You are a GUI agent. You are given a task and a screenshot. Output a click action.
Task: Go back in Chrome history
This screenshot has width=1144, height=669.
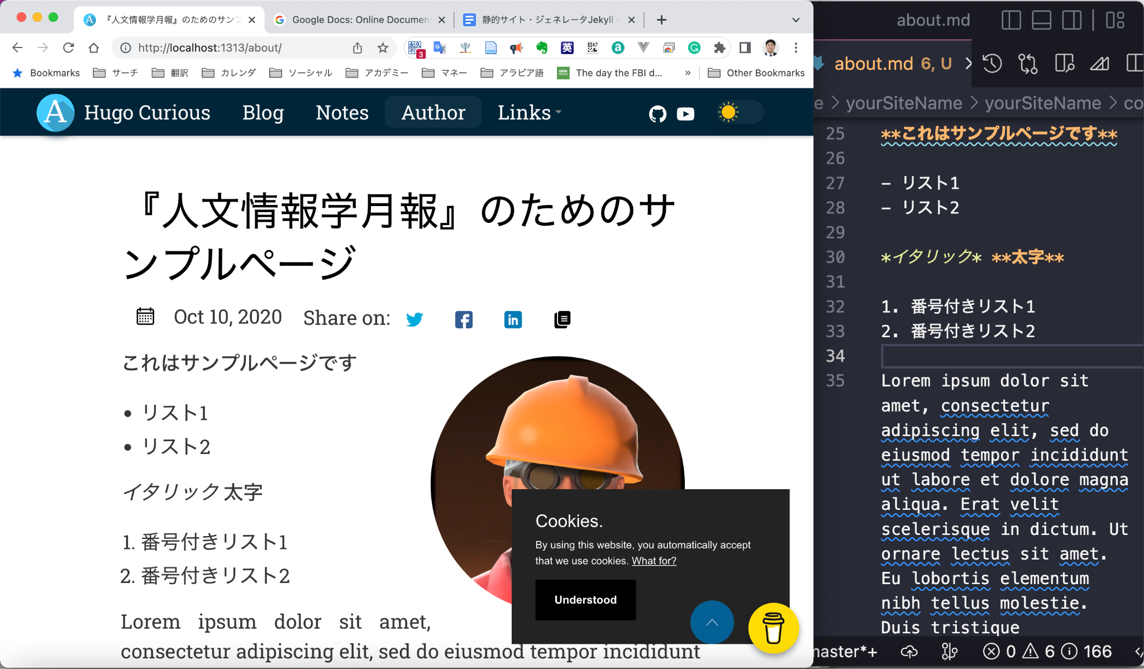click(x=17, y=48)
